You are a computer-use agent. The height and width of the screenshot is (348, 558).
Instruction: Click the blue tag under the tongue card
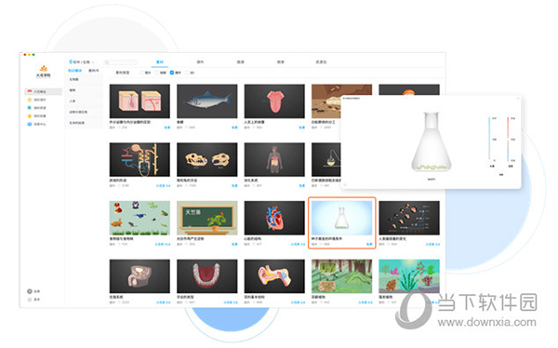(x=301, y=127)
